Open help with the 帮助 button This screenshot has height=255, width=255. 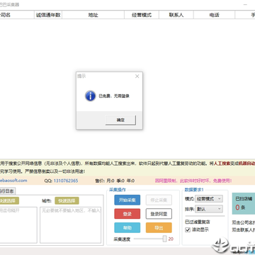[127, 228]
